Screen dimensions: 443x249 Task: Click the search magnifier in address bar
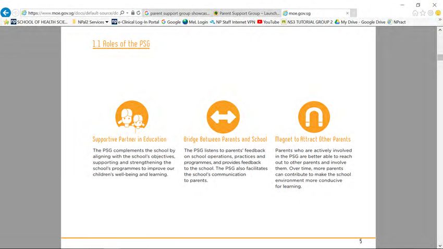tap(122, 13)
